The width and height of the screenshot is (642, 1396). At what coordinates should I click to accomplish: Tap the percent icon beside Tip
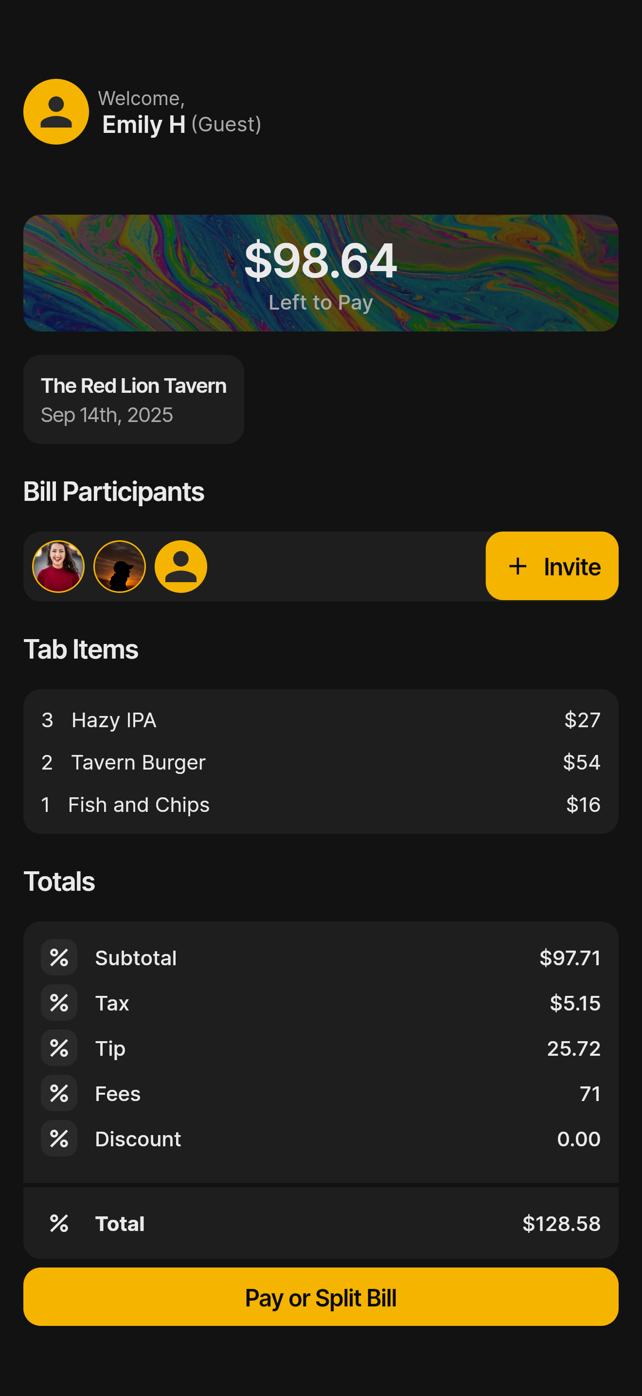59,1048
